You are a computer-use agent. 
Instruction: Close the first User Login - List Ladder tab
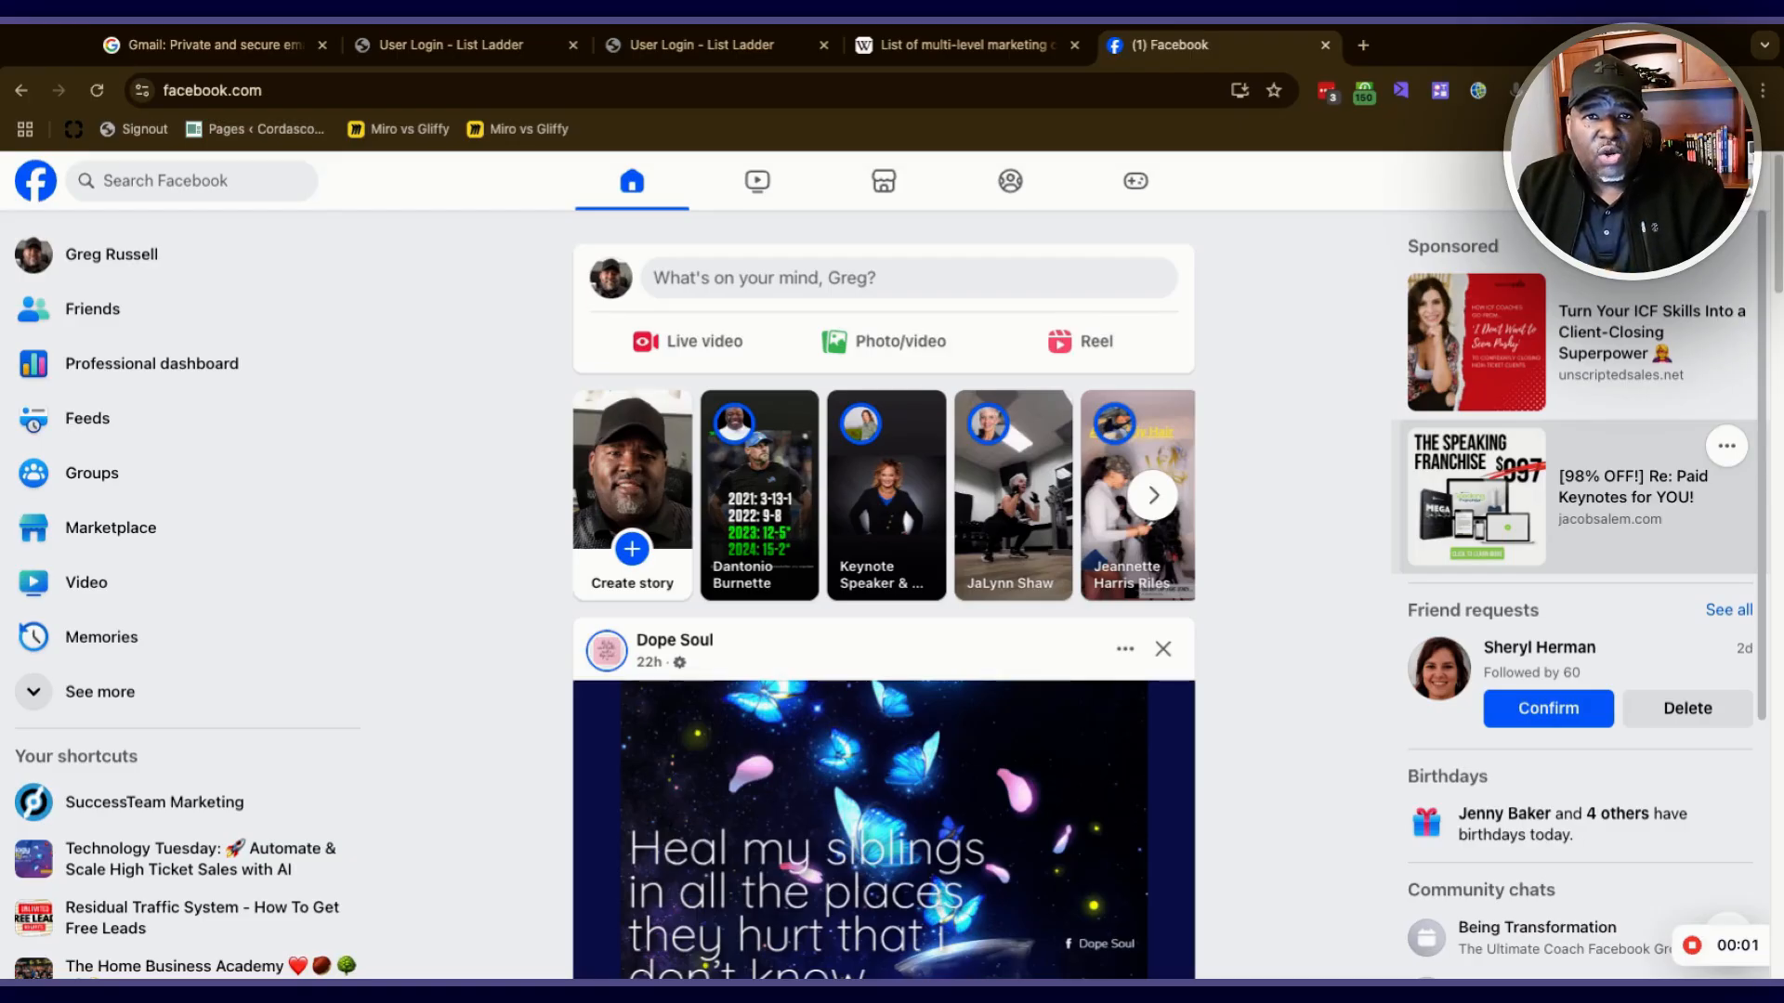coord(572,45)
